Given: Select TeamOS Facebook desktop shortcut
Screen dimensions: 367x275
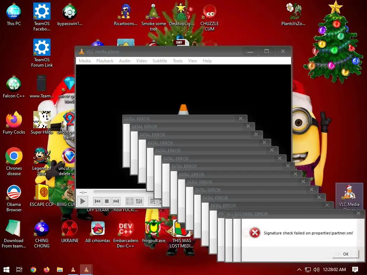Looking at the screenshot, I should [x=42, y=17].
